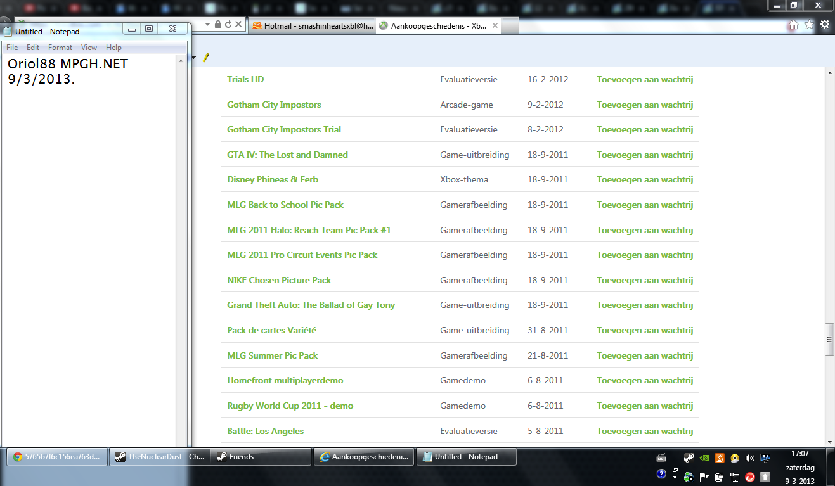The width and height of the screenshot is (835, 486).
Task: Add Homefront multiplayerdemo to the queue
Action: pos(645,380)
